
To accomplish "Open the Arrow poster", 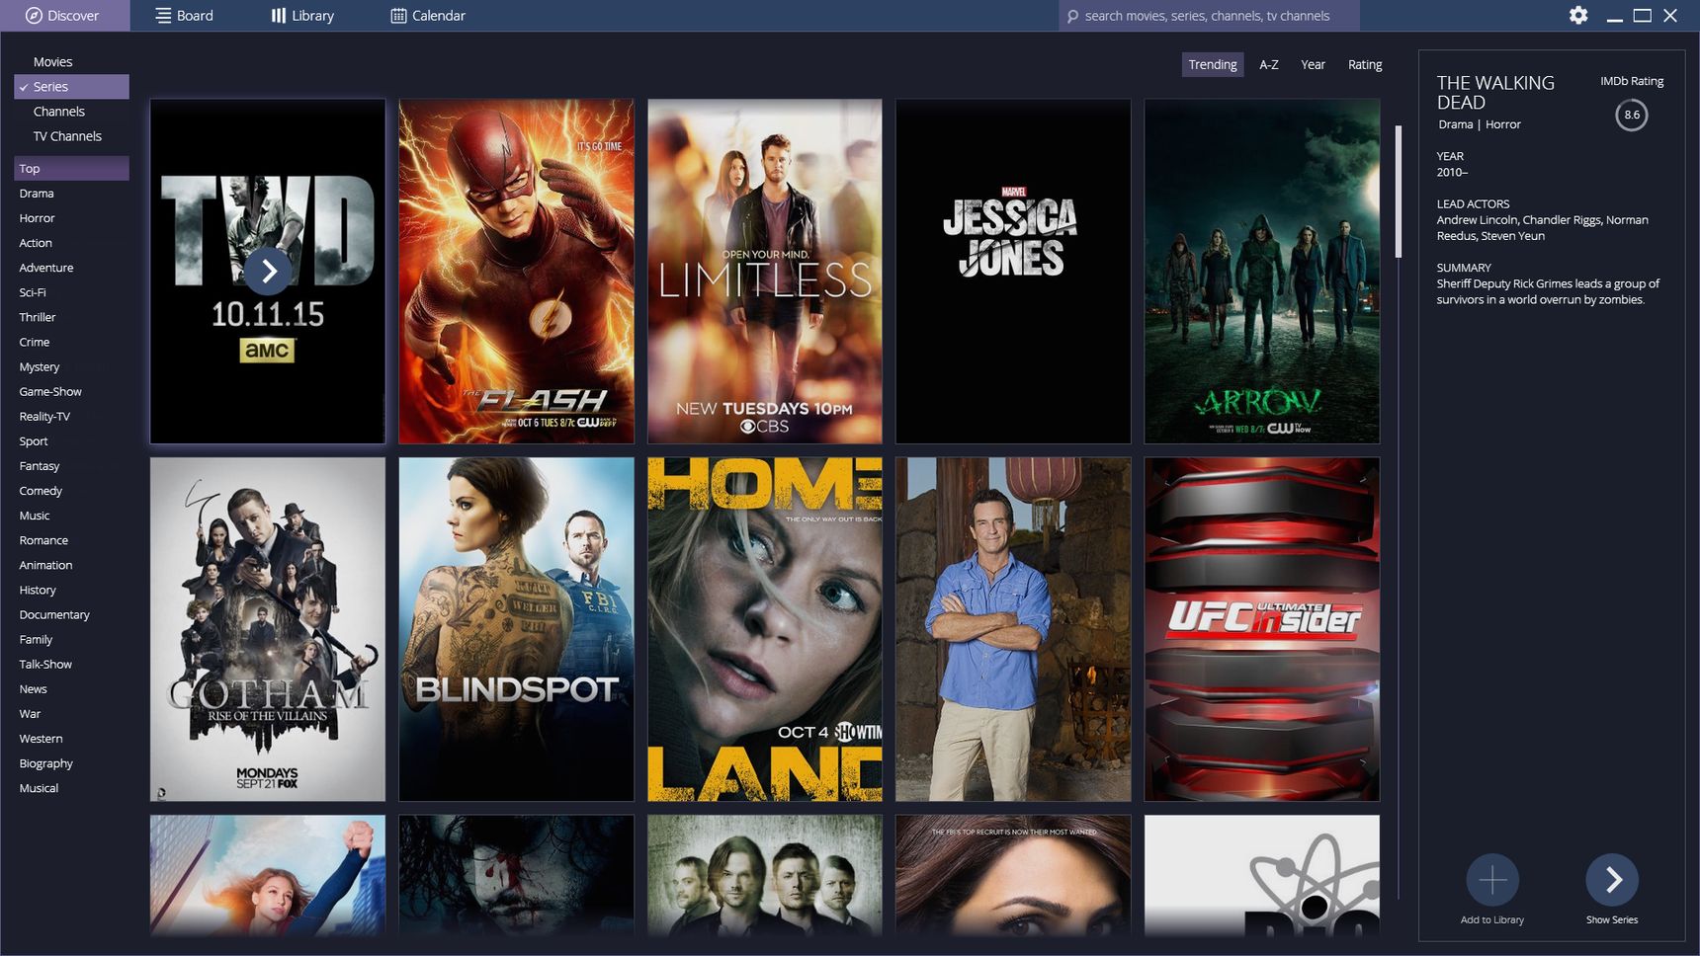I will (1262, 271).
